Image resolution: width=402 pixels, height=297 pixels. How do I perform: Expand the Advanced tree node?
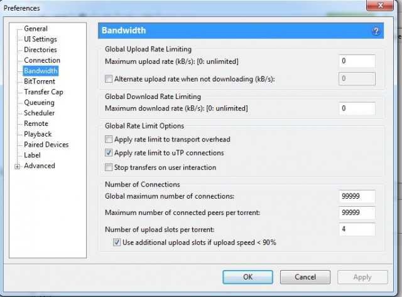18,166
